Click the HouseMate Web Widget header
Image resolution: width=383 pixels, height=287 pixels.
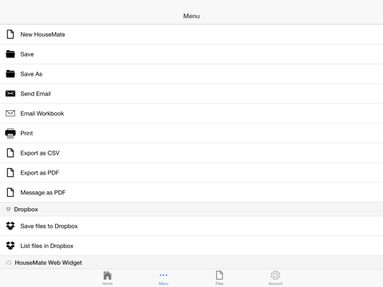click(x=191, y=262)
